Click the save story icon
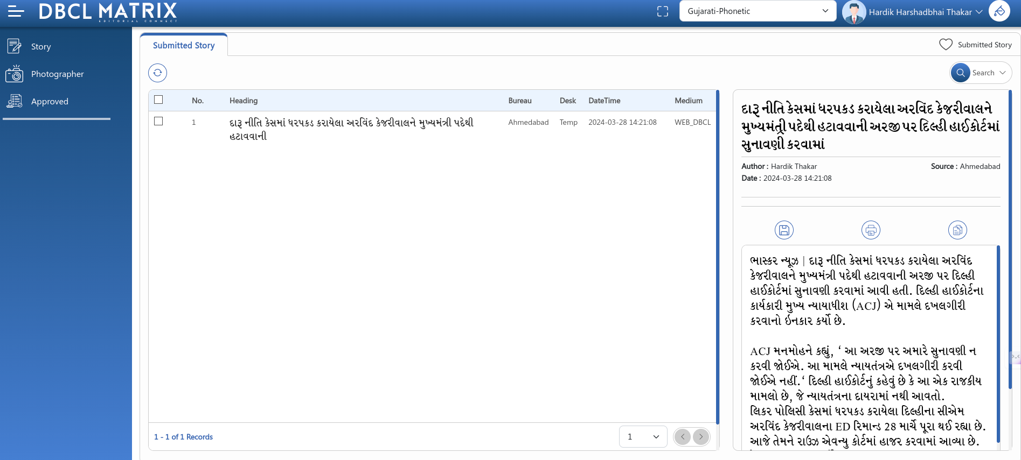 point(784,230)
